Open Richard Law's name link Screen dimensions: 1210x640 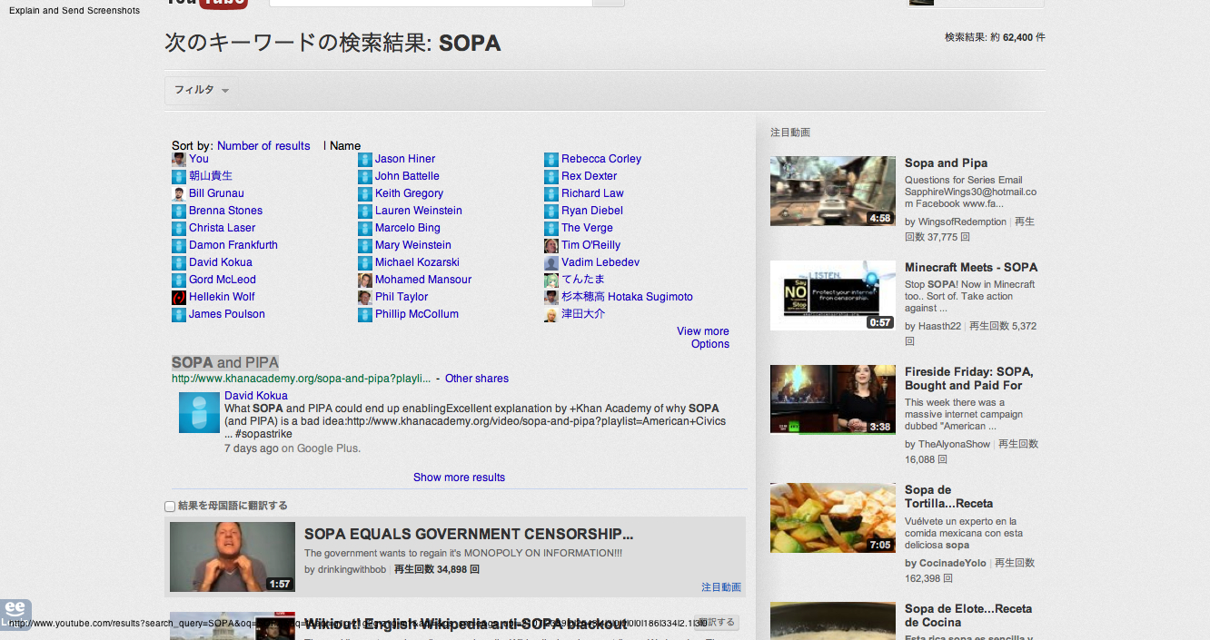click(592, 193)
